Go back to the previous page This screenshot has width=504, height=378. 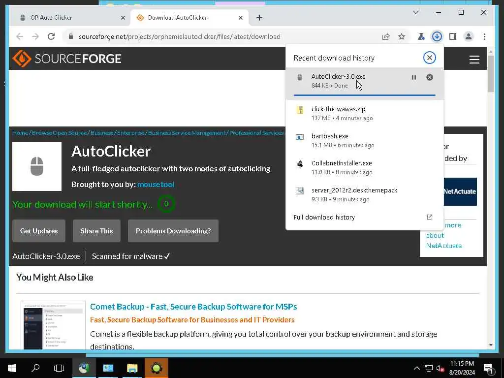(x=20, y=36)
